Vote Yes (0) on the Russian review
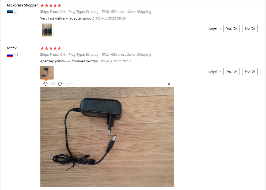 [x=231, y=71]
